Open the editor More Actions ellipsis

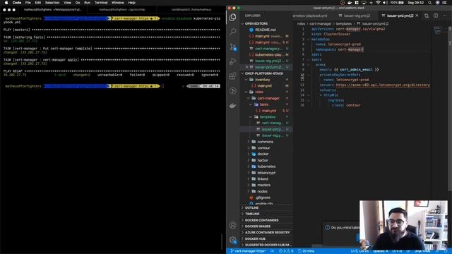(444, 16)
